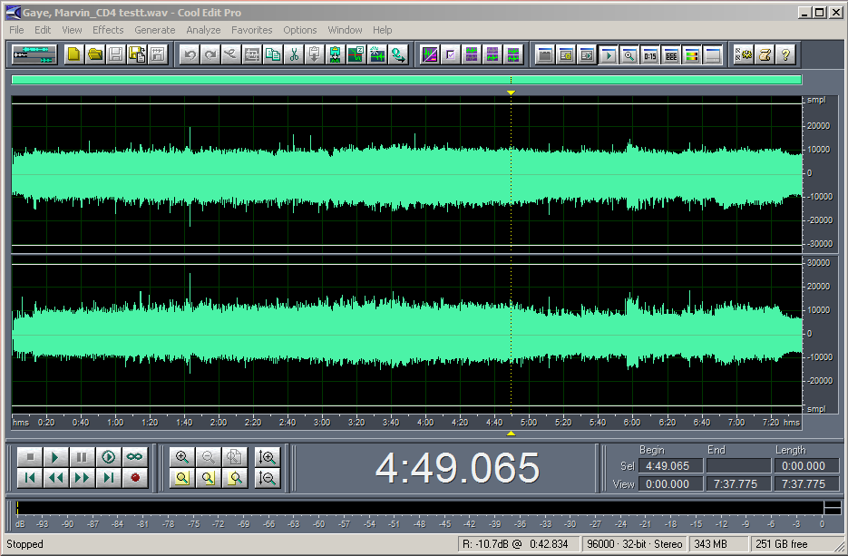The height and width of the screenshot is (556, 848).
Task: Click the Zoom to Selection yellow icon
Action: tap(182, 478)
